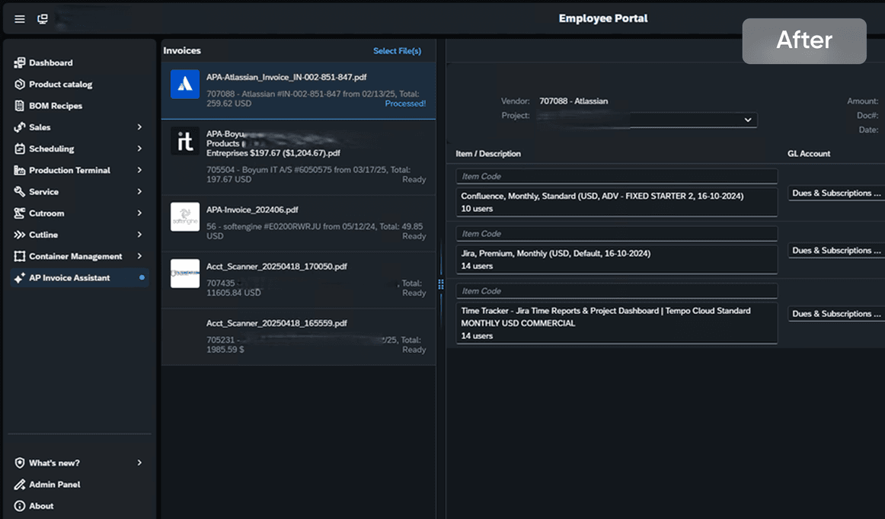This screenshot has height=519, width=885.
Task: Expand the Cutroom submenu arrow
Action: click(x=139, y=213)
